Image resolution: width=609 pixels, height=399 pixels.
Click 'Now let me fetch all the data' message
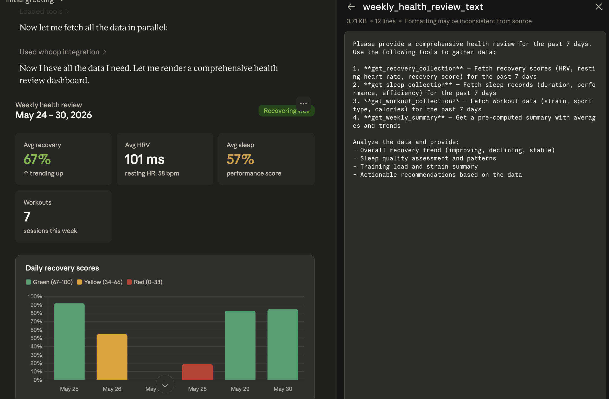coord(94,28)
